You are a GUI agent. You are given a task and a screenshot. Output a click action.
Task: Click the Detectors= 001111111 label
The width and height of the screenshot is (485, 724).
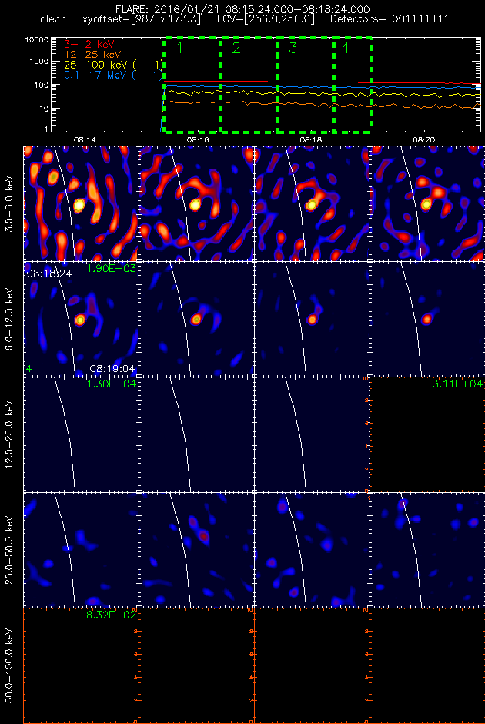pos(388,20)
